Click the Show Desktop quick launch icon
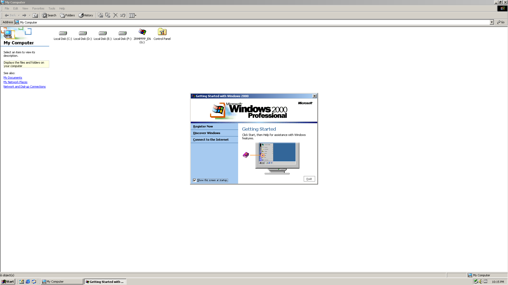Screen dimensions: 508x285 click(22, 282)
